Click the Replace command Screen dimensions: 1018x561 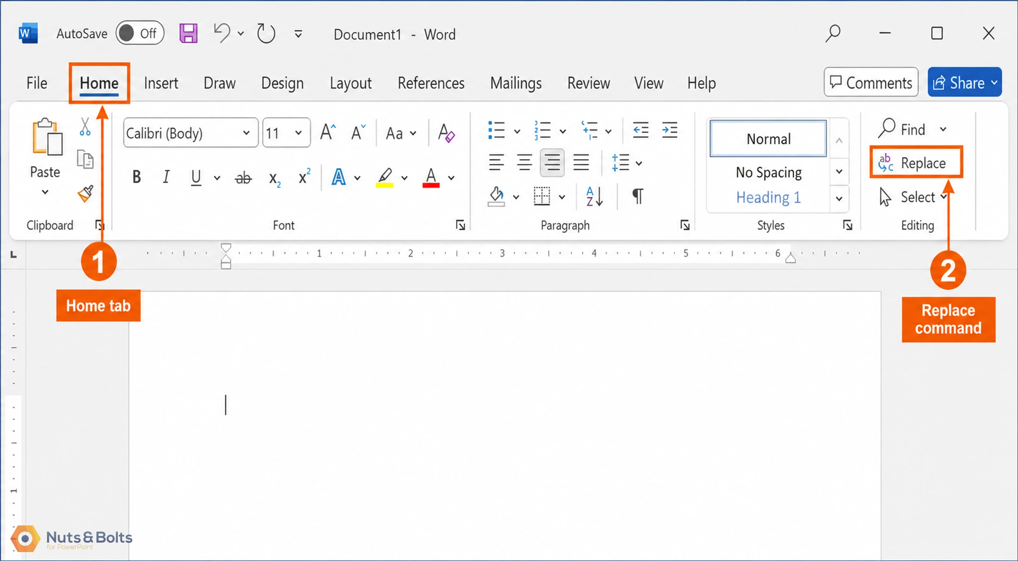click(916, 163)
